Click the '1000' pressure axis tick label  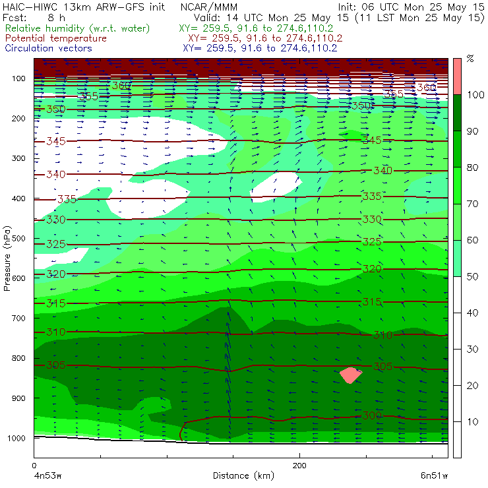[16, 438]
